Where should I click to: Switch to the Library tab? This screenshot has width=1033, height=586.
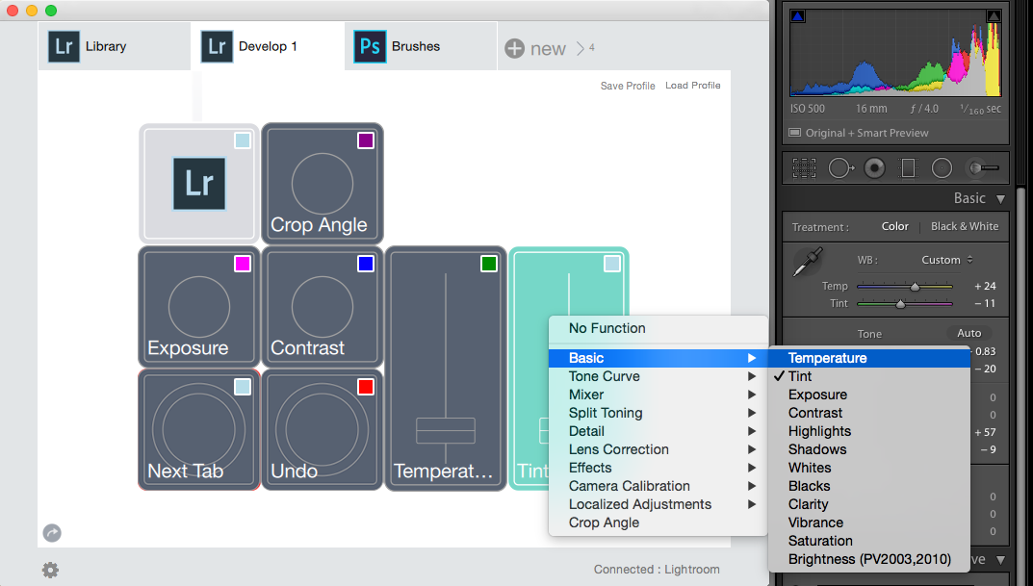[x=114, y=47]
